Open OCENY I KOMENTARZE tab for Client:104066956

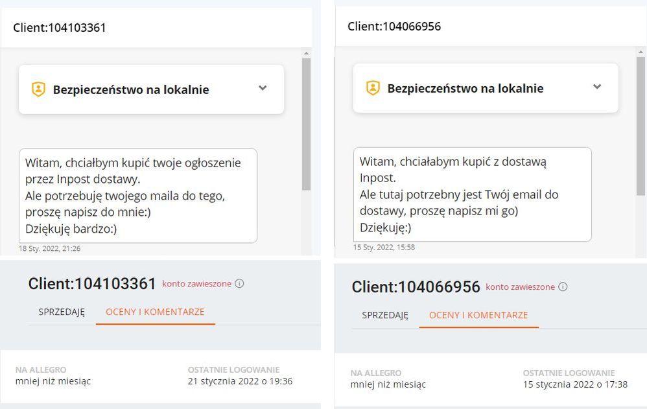tap(478, 315)
